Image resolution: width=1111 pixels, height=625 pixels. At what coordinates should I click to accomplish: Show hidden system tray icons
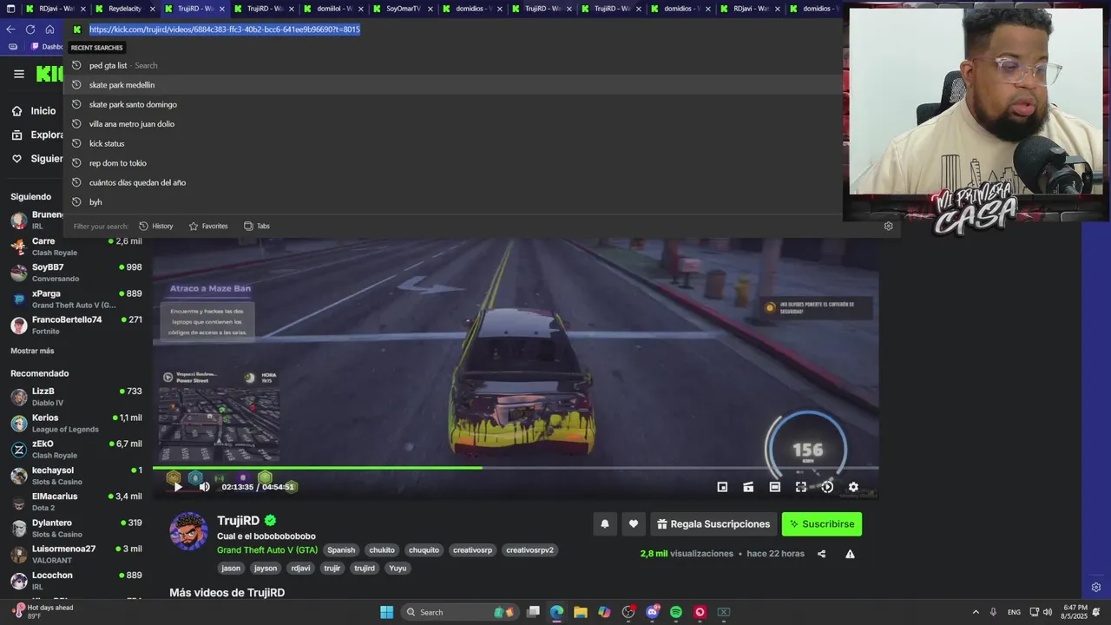(x=976, y=612)
